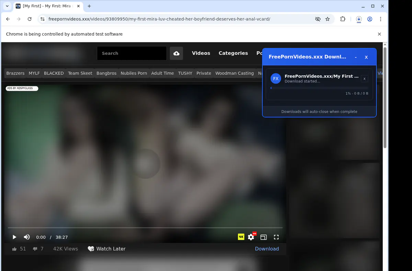Click the site Search field

click(132, 53)
